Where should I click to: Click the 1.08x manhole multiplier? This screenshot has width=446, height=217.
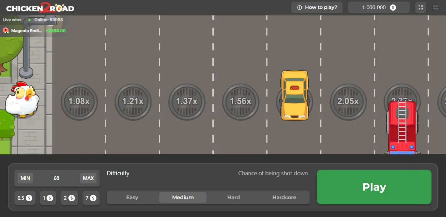pos(79,102)
